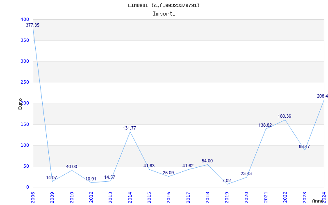Click the 350 y-axis tick label
Viewport: 328px width, 205px height.
click(x=25, y=40)
